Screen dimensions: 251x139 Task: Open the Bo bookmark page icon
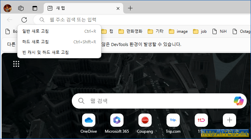(8, 31)
